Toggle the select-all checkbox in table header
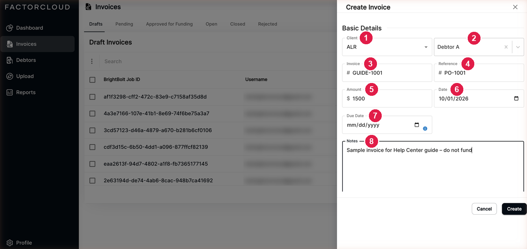 pos(92,80)
